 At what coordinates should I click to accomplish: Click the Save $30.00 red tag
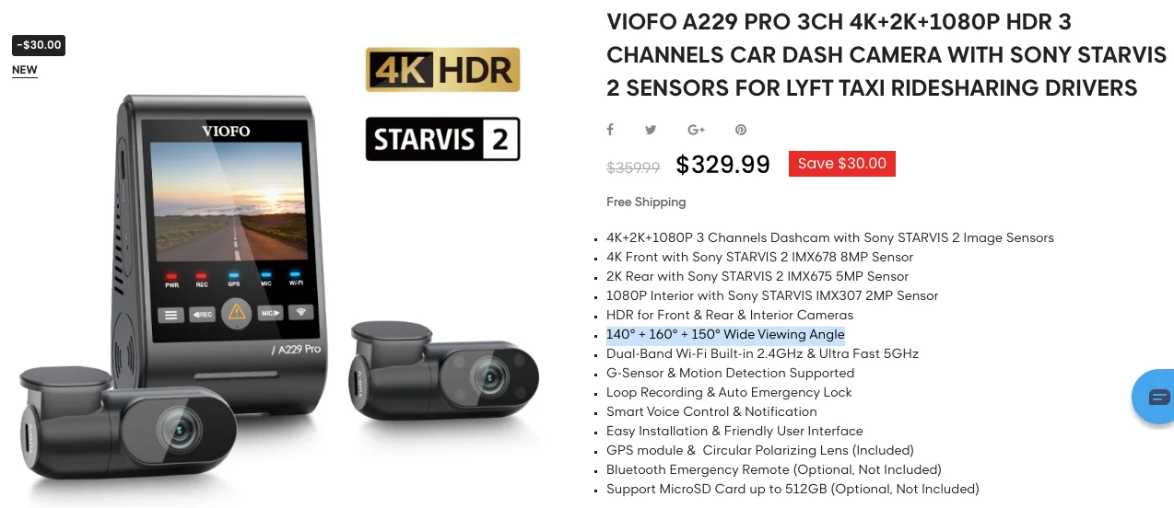842,164
